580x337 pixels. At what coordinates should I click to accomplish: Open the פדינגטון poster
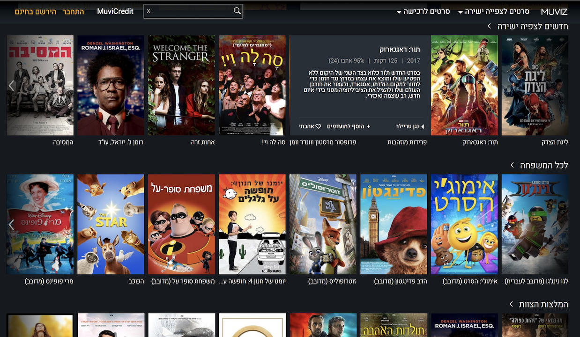[x=394, y=224]
